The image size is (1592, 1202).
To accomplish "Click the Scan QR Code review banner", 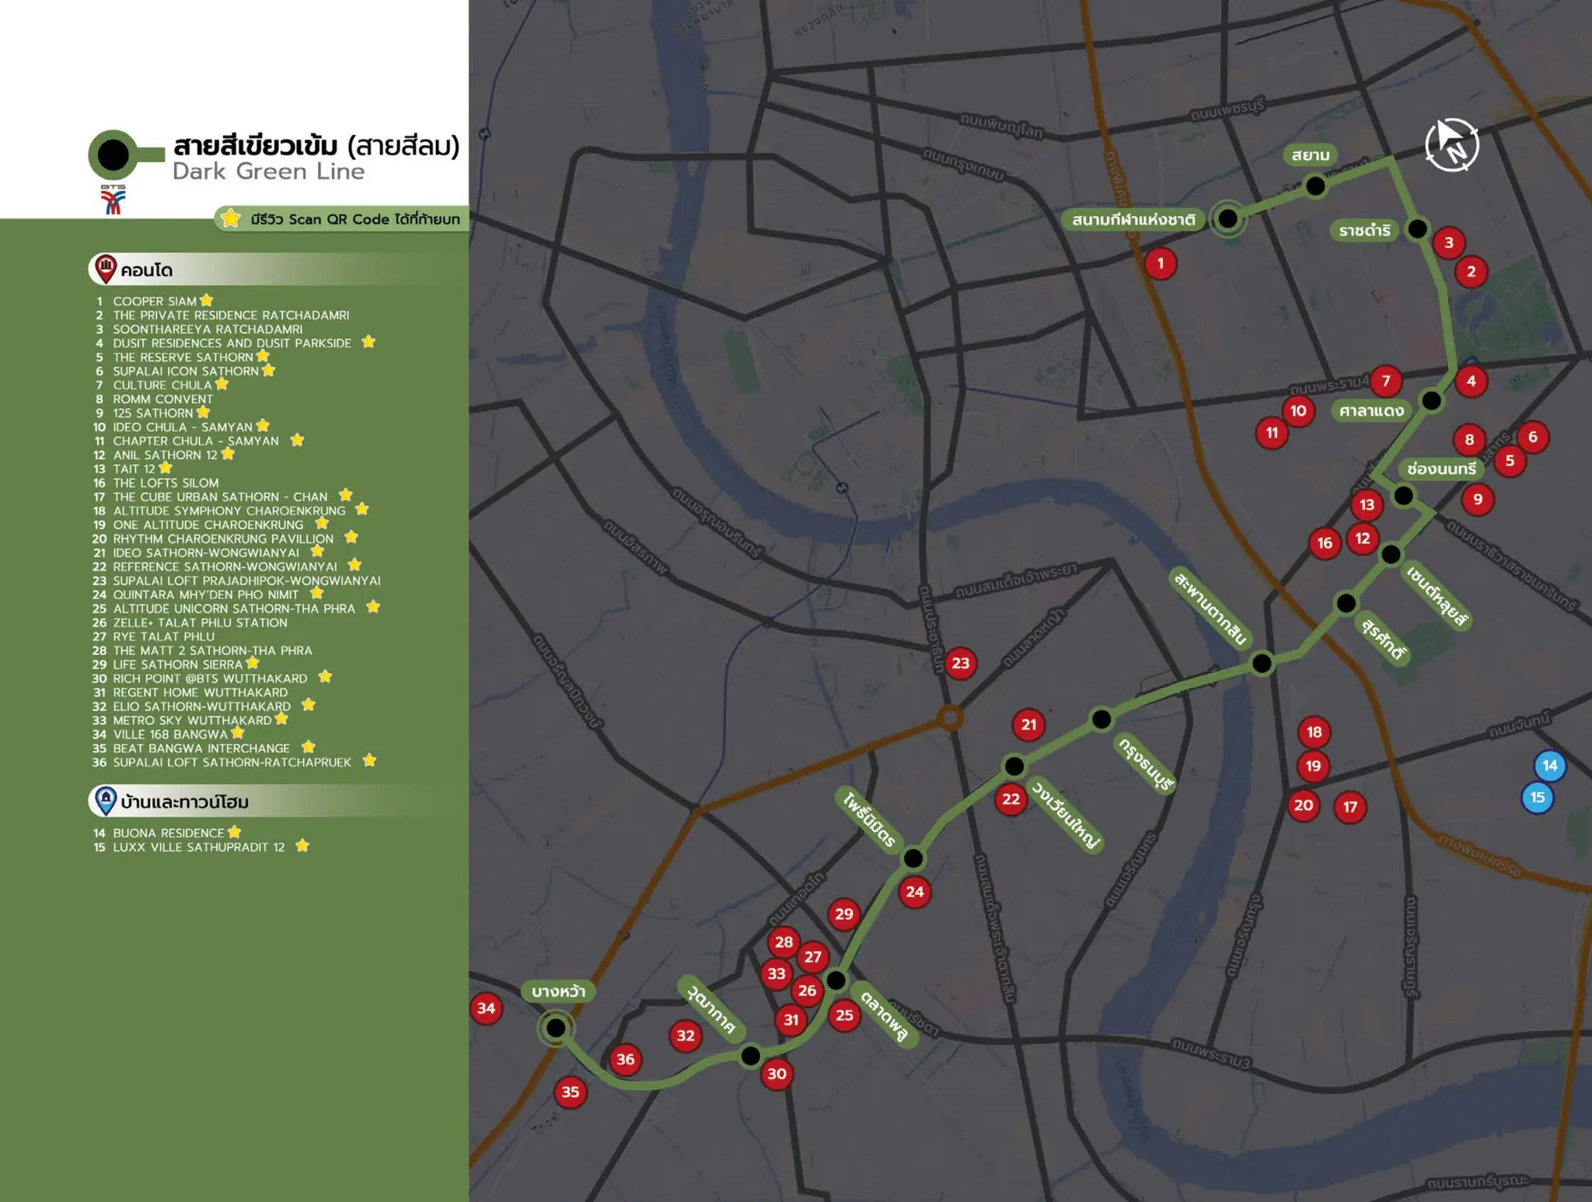I will [342, 219].
